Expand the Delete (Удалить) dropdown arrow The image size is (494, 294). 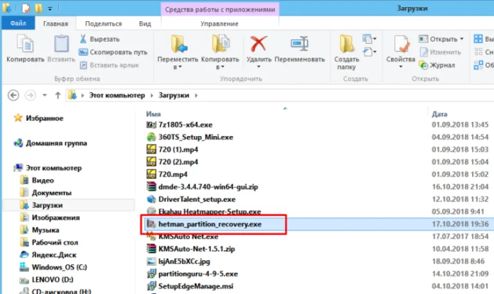point(259,67)
